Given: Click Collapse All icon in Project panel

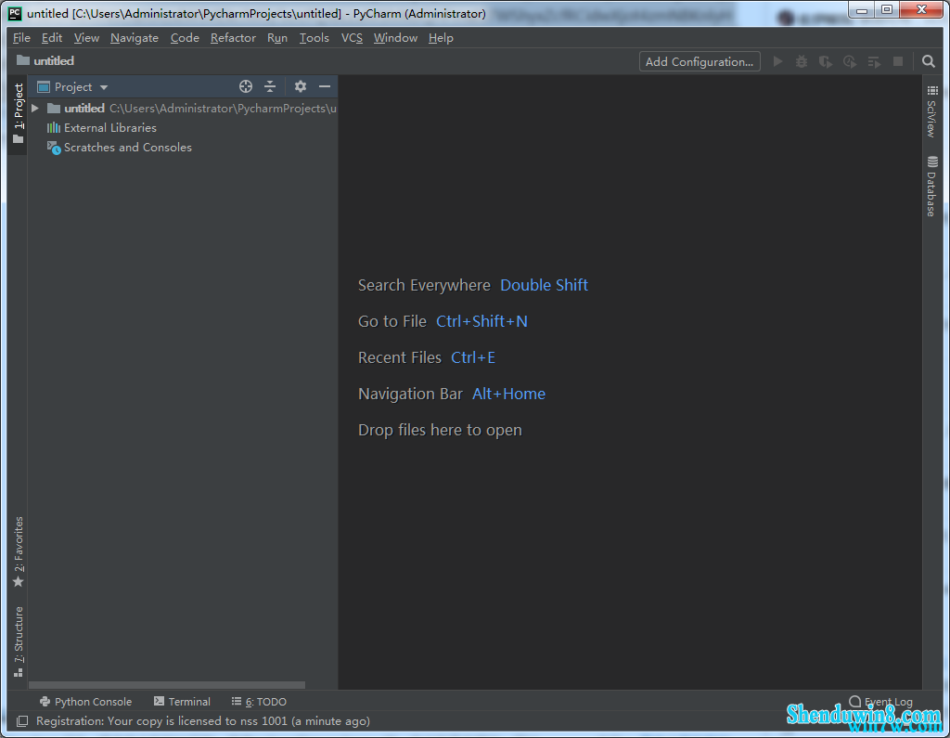Looking at the screenshot, I should pos(270,86).
